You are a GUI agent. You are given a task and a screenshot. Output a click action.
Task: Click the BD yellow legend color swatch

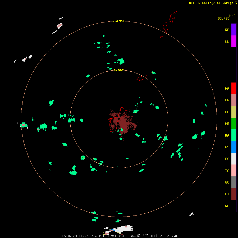(x=234, y=112)
